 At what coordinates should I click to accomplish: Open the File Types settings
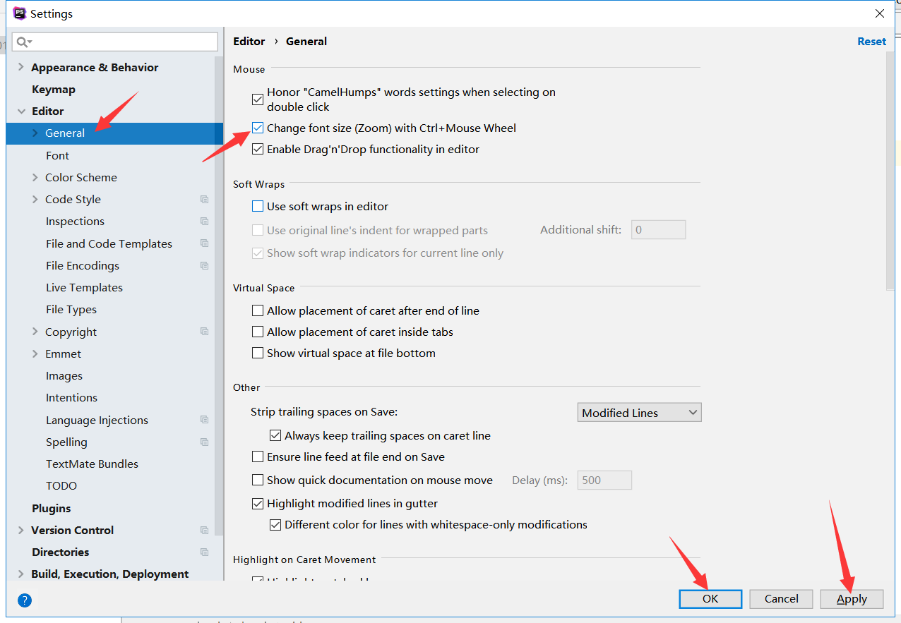(71, 310)
